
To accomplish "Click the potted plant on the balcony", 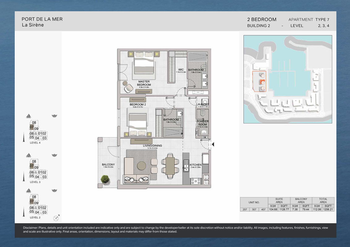I will [105, 179].
